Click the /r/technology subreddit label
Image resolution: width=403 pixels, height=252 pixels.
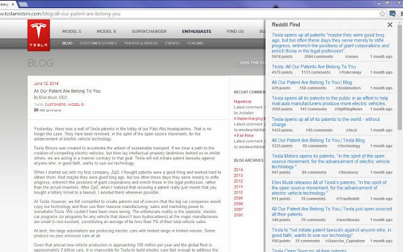349,146
